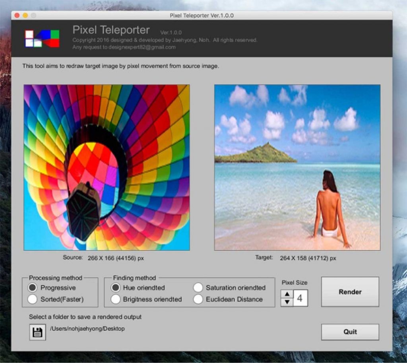Choose Brightness oriented finding method
407x363 pixels.
pos(116,299)
